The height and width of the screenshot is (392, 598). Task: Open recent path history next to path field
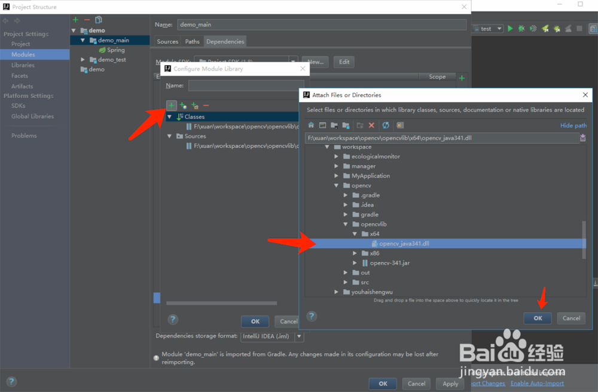tap(582, 138)
